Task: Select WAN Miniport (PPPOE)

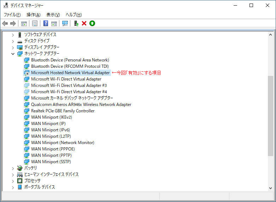Action: pos(53,149)
